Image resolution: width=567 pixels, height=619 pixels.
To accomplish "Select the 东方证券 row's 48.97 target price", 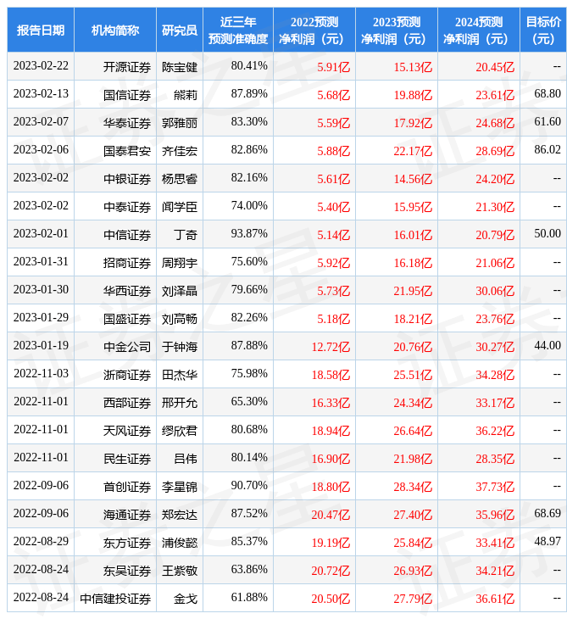I will [548, 542].
